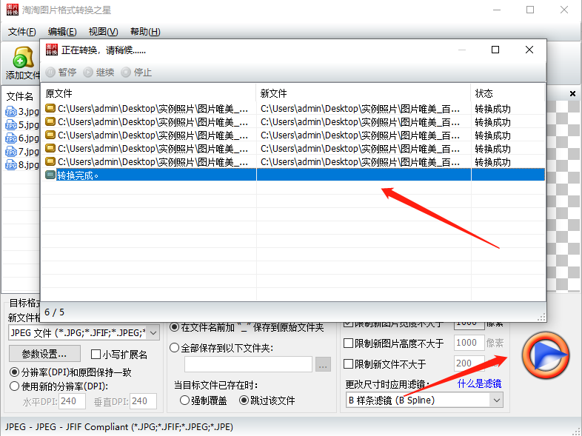Select 使用新的分辨率(DPI) radio button
This screenshot has height=436, width=582.
point(15,386)
